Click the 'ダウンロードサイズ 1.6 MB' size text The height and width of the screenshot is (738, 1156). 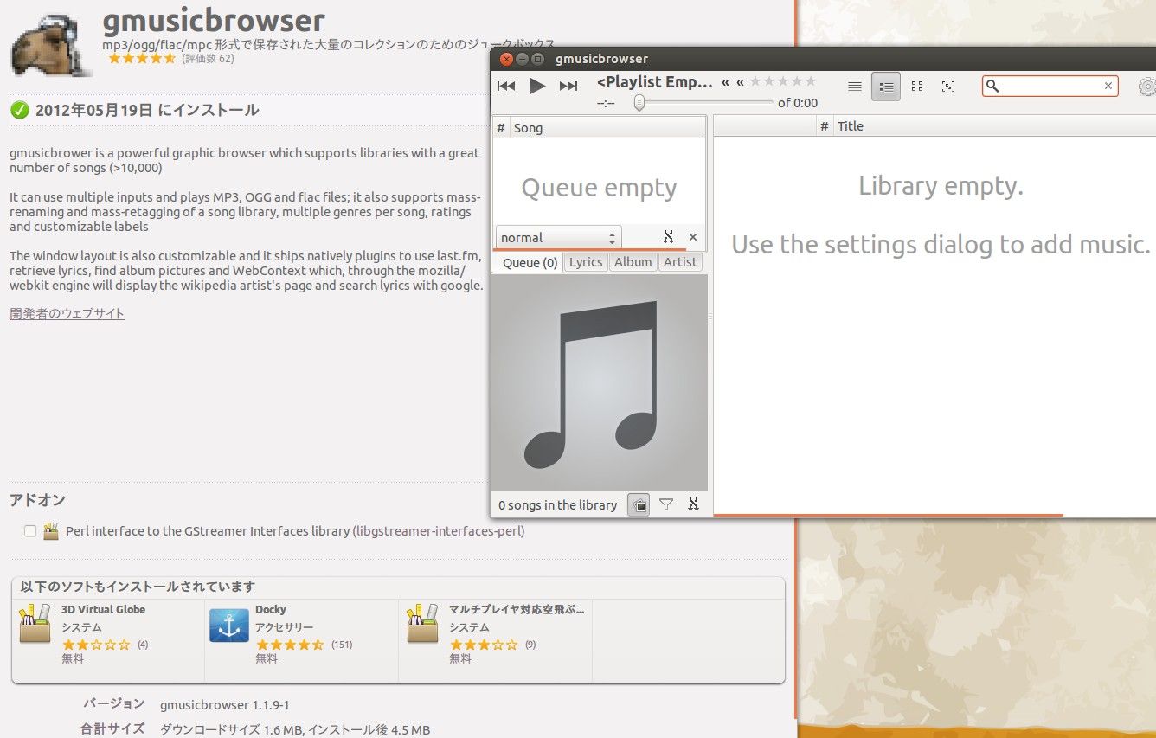(x=231, y=730)
